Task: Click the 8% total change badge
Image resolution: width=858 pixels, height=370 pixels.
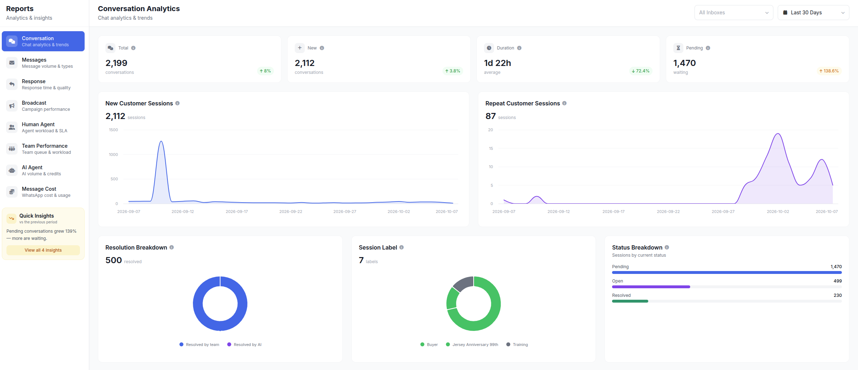Action: 265,71
